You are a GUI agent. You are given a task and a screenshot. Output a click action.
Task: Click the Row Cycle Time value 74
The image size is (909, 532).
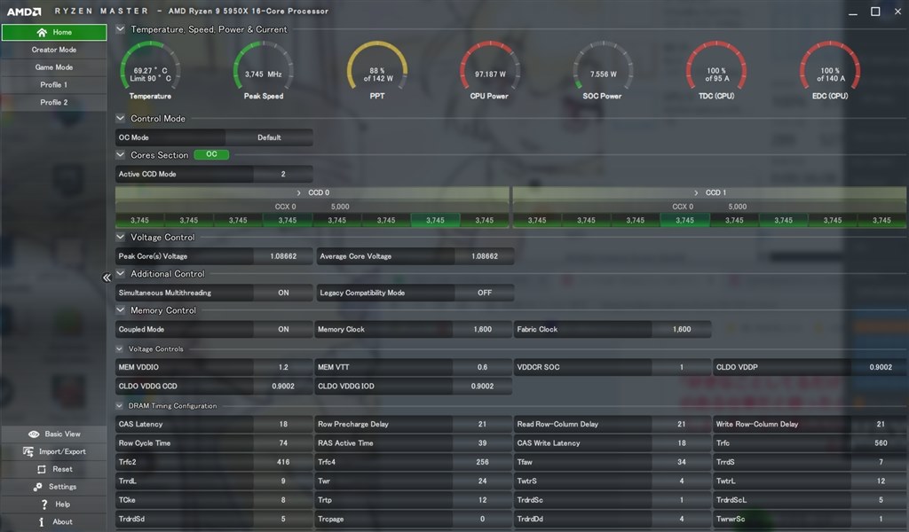pos(283,443)
